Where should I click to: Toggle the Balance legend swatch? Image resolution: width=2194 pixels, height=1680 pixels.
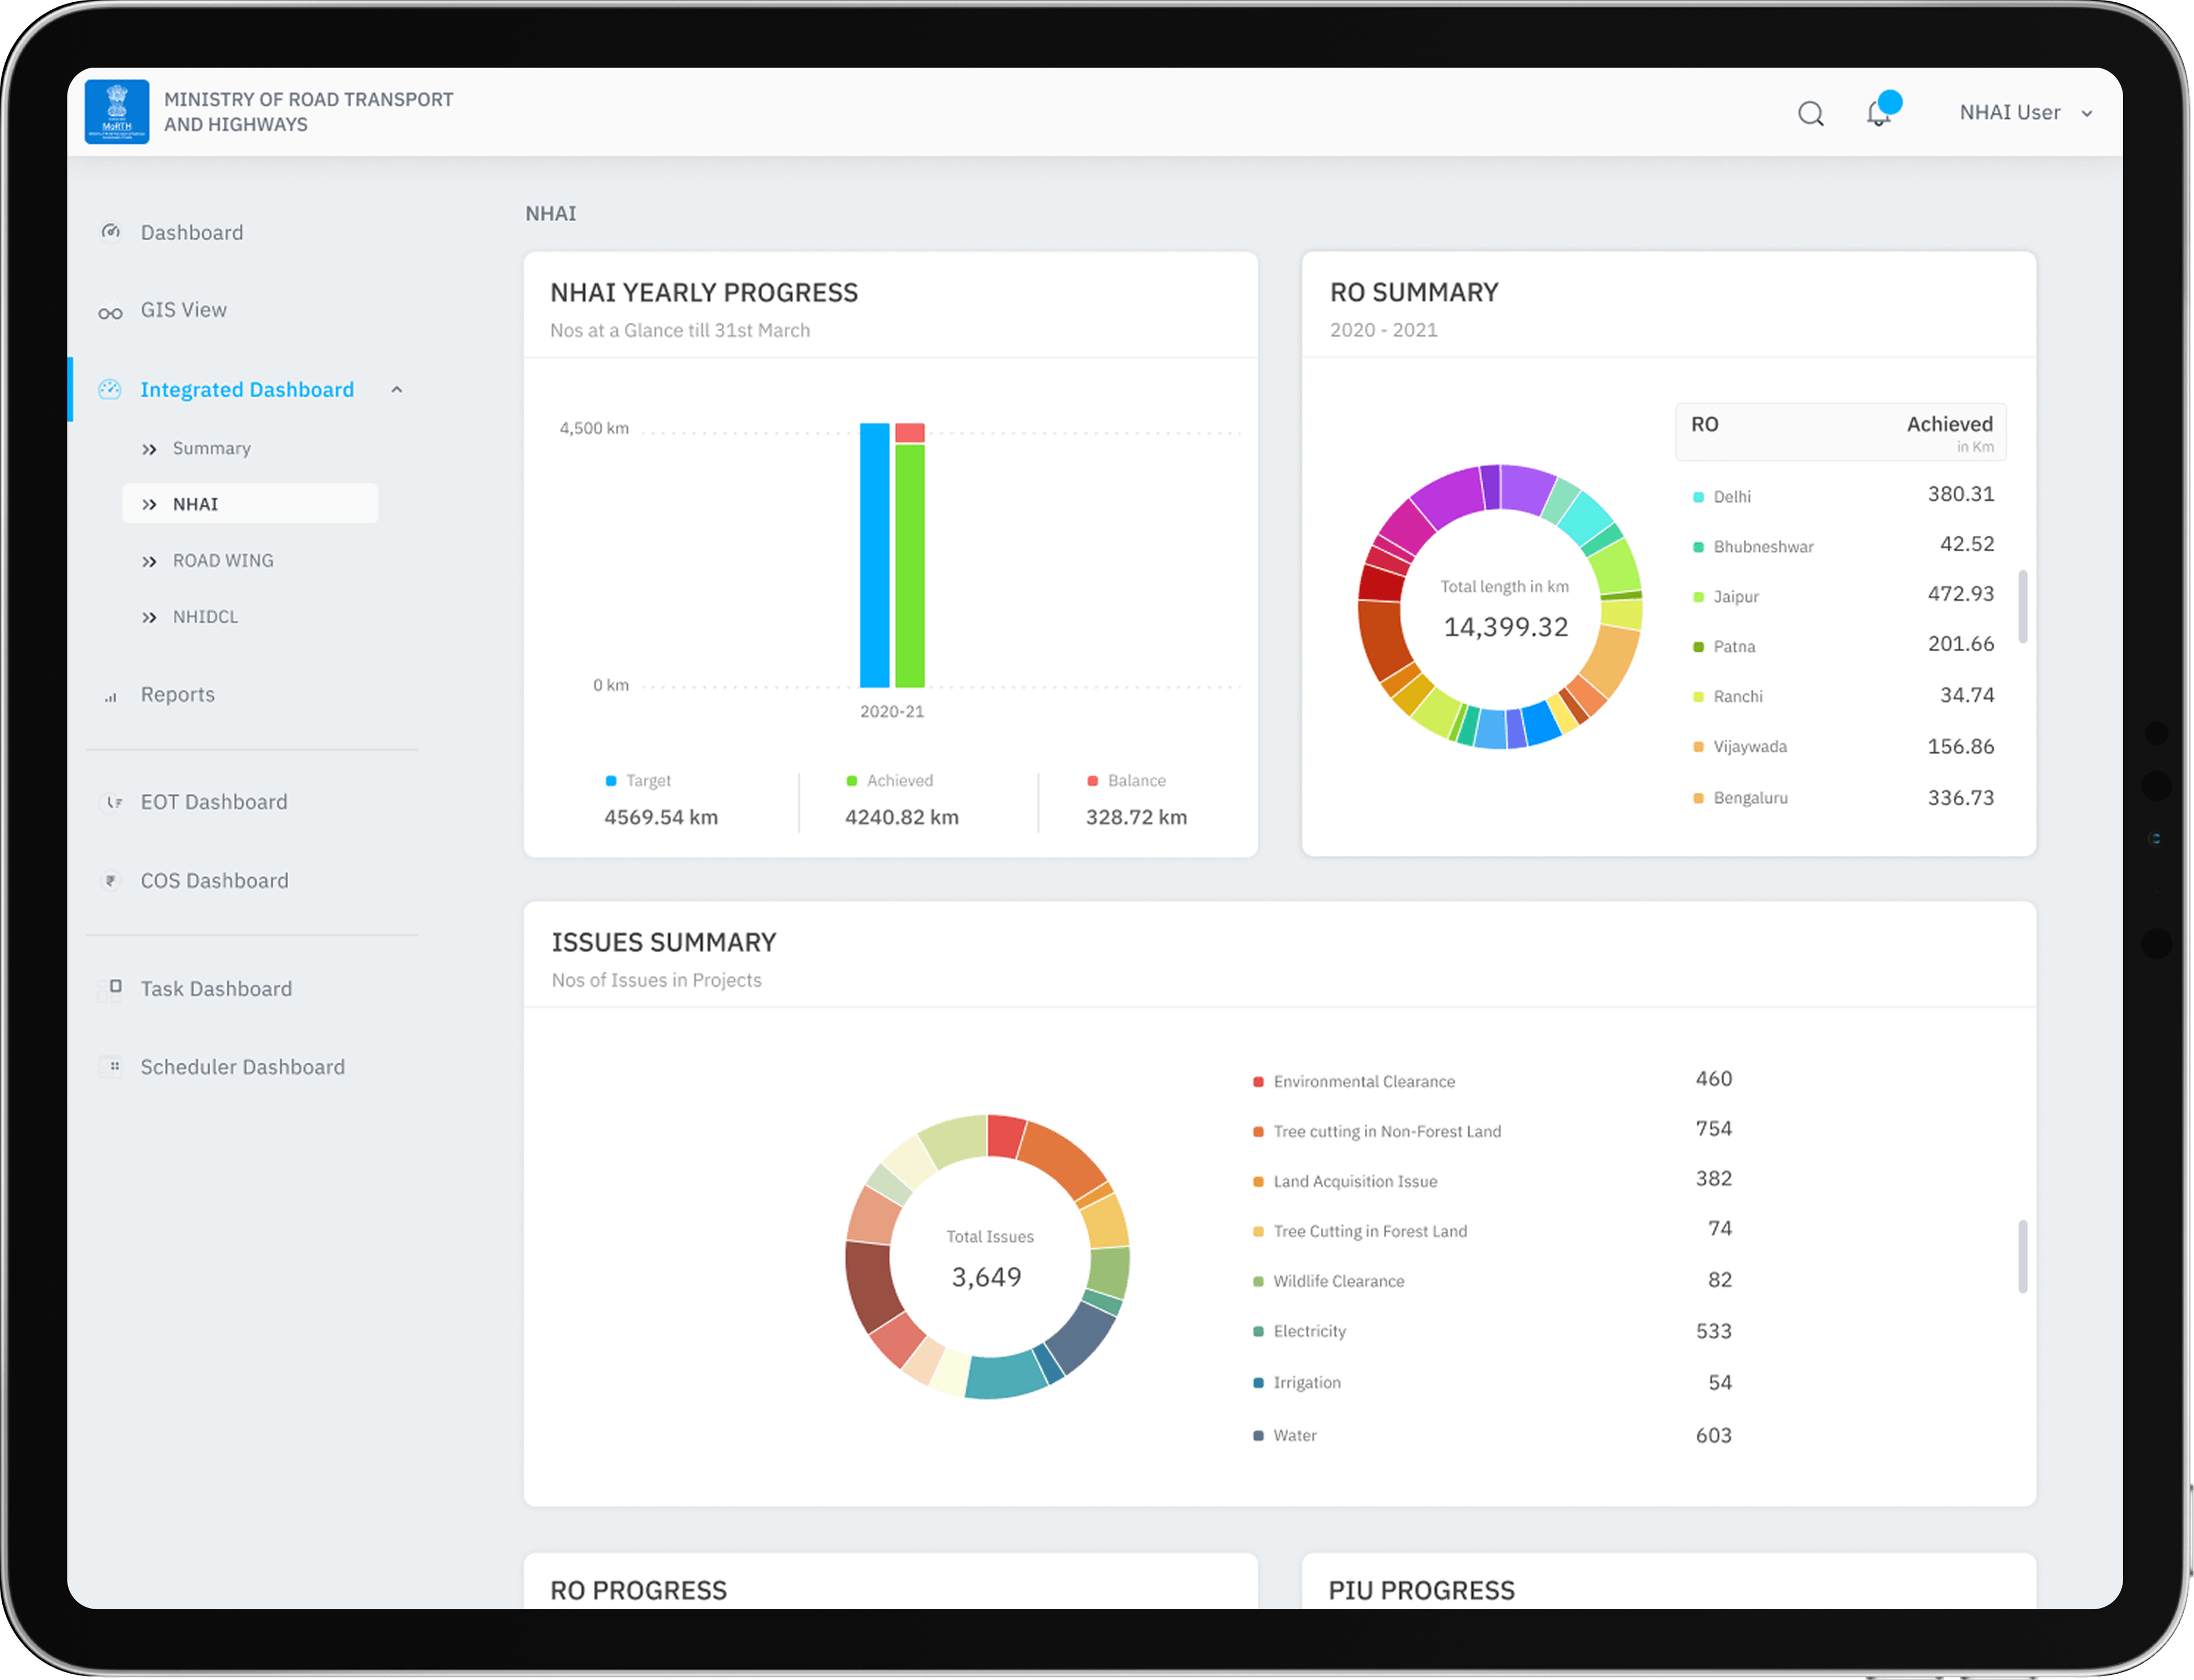[1093, 781]
